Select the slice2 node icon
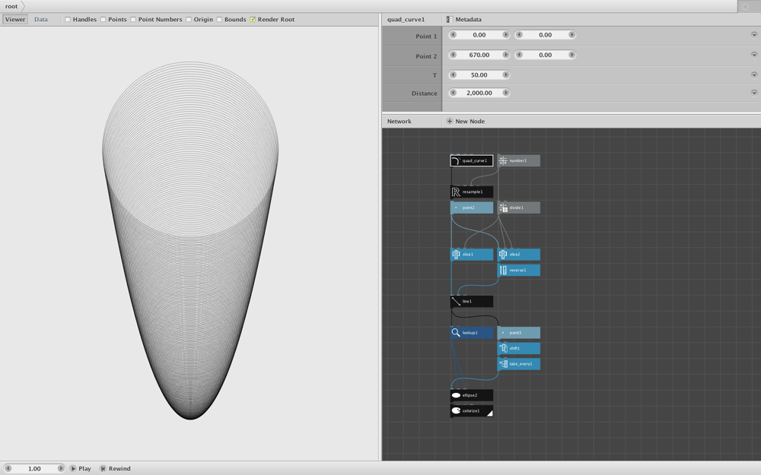The image size is (761, 475). (x=503, y=254)
